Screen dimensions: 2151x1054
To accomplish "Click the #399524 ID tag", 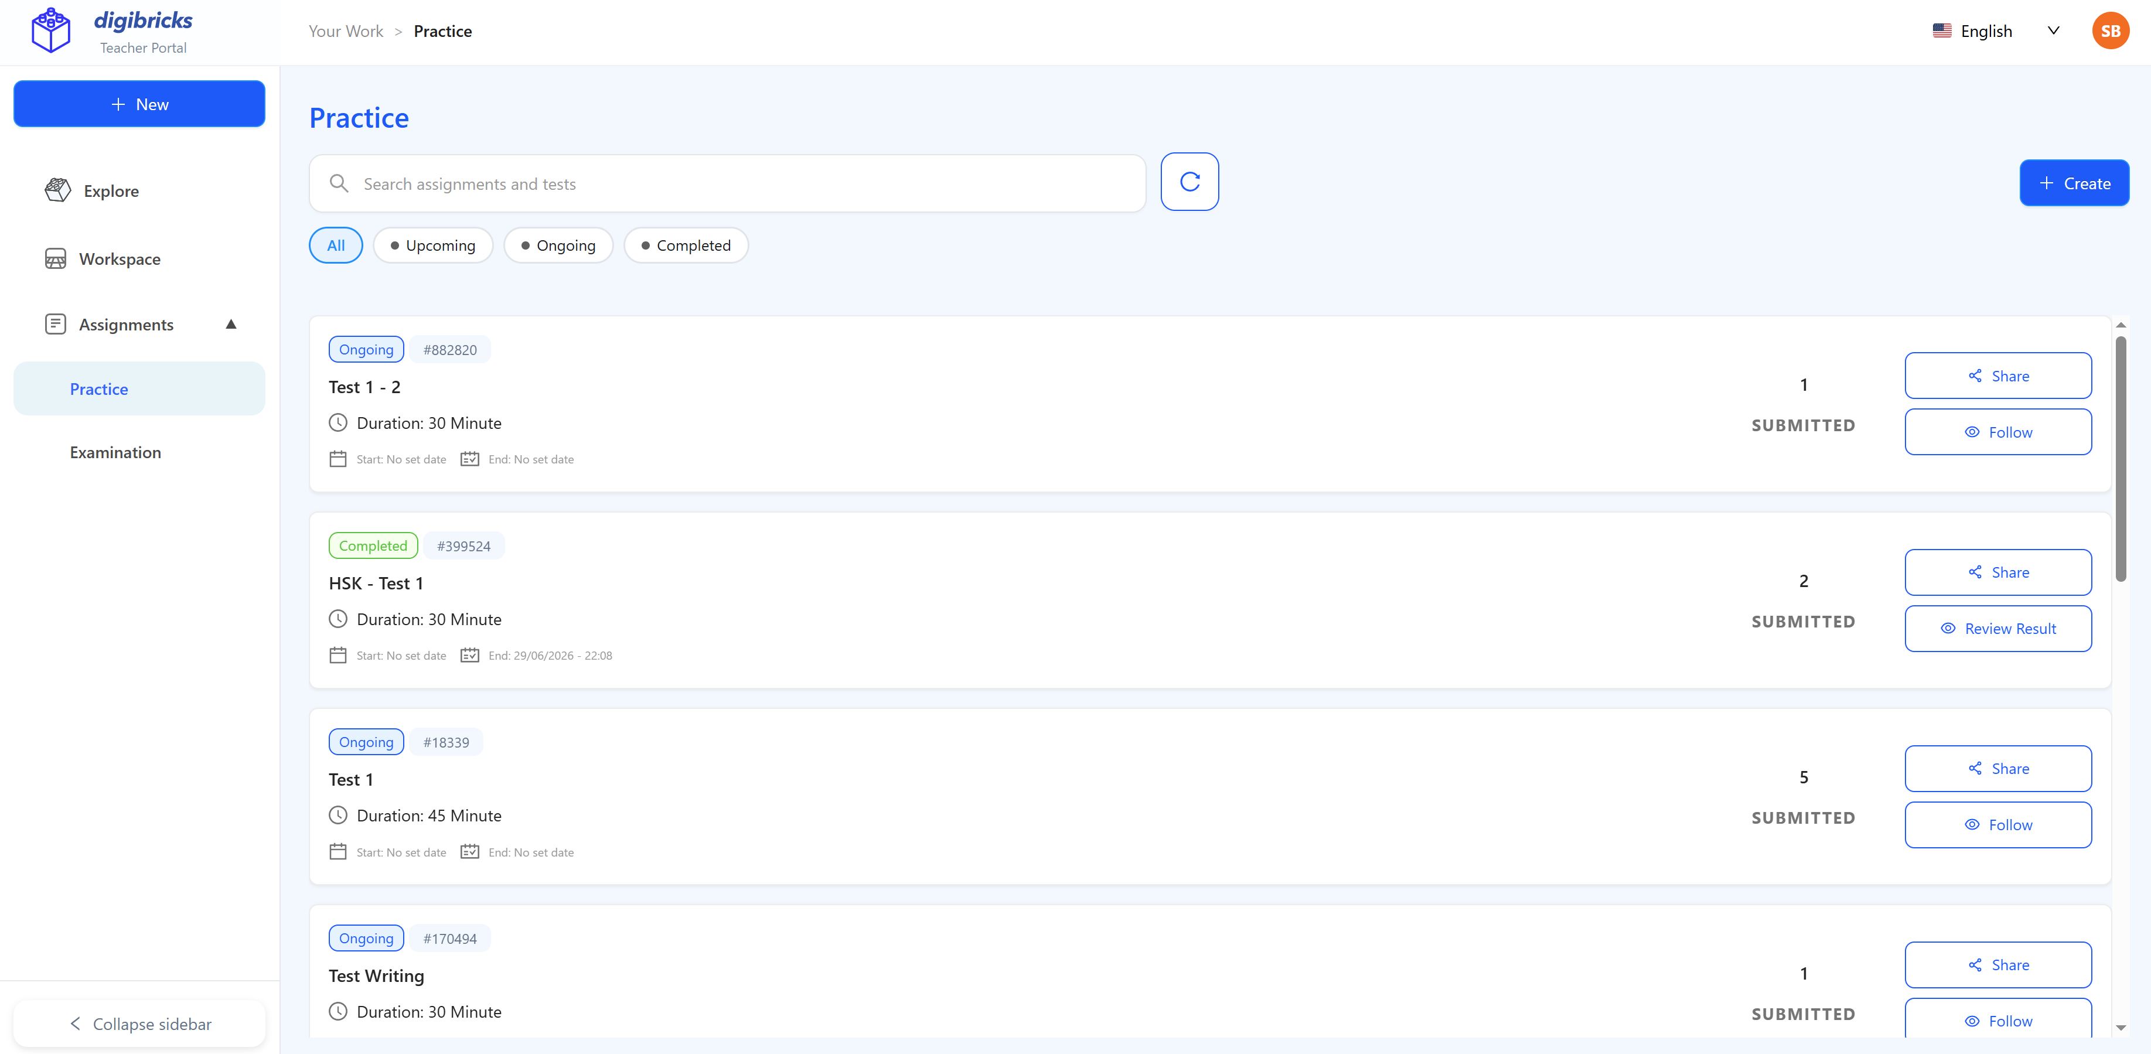I will (463, 545).
